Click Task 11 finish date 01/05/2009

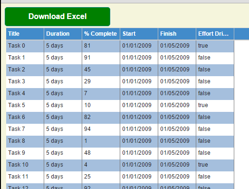[177, 178]
